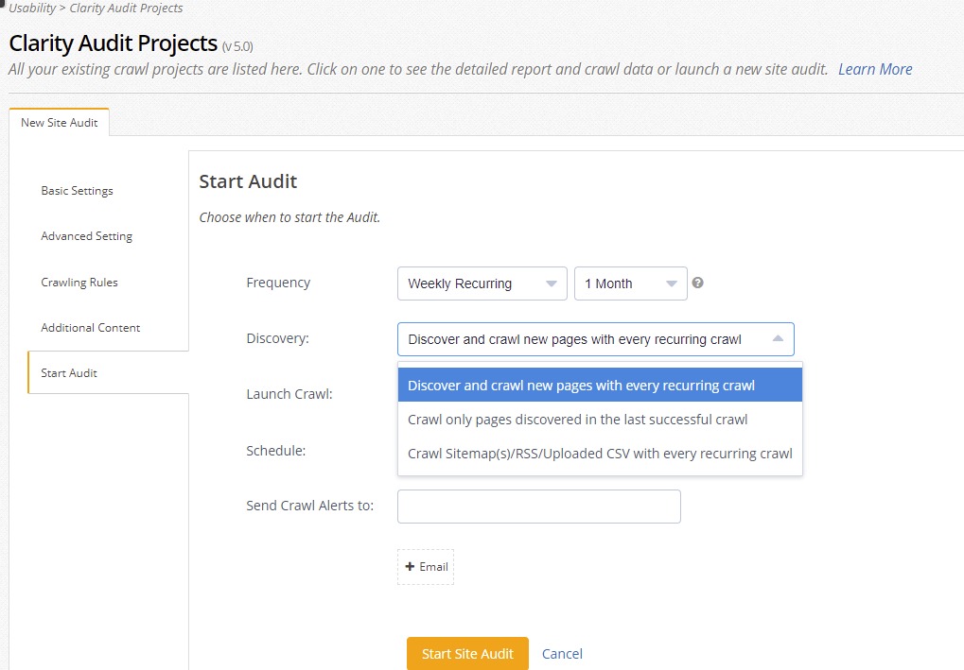964x670 pixels.
Task: Switch to the New Site Audit tab
Action: (x=59, y=122)
